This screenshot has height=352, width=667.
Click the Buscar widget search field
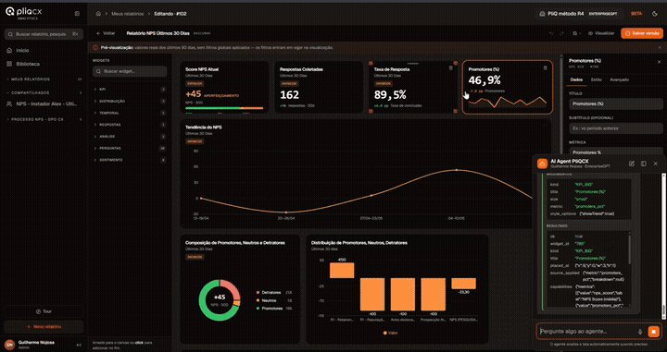(130, 71)
